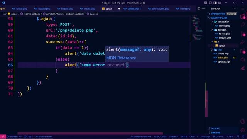This screenshot has height=139, width=247.
Task: Open the Manage gear icon
Action: point(243,130)
